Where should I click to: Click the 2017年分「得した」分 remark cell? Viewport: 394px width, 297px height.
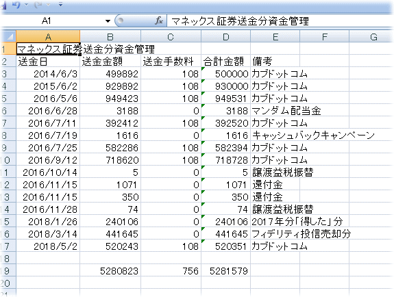(275, 222)
